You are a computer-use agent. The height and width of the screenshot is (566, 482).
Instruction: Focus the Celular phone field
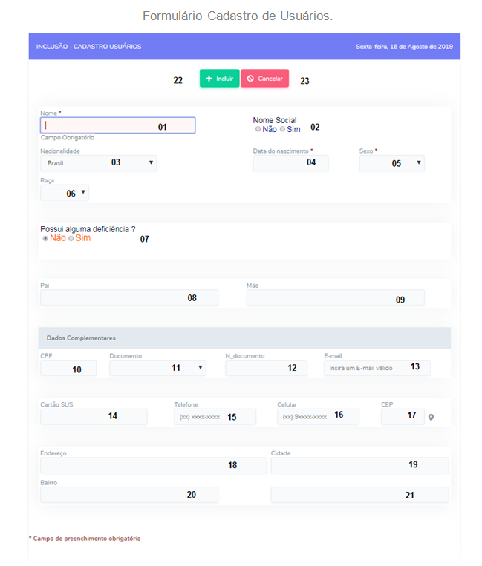318,417
